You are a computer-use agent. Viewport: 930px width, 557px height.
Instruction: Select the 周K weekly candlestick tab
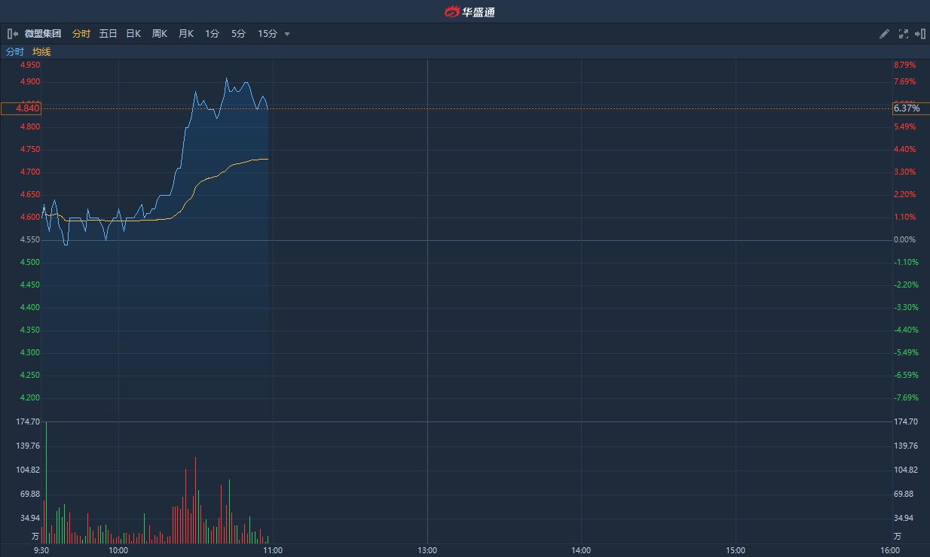[x=160, y=34]
